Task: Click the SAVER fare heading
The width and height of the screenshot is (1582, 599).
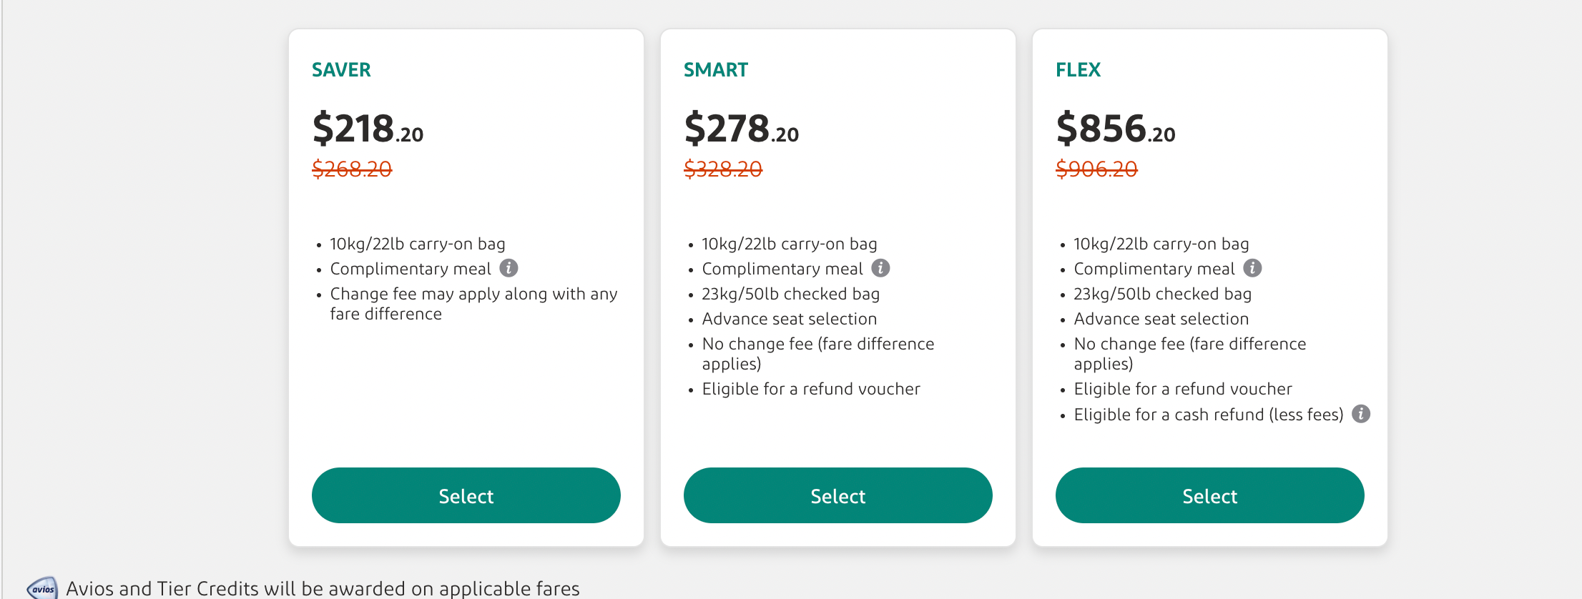Action: click(x=341, y=70)
